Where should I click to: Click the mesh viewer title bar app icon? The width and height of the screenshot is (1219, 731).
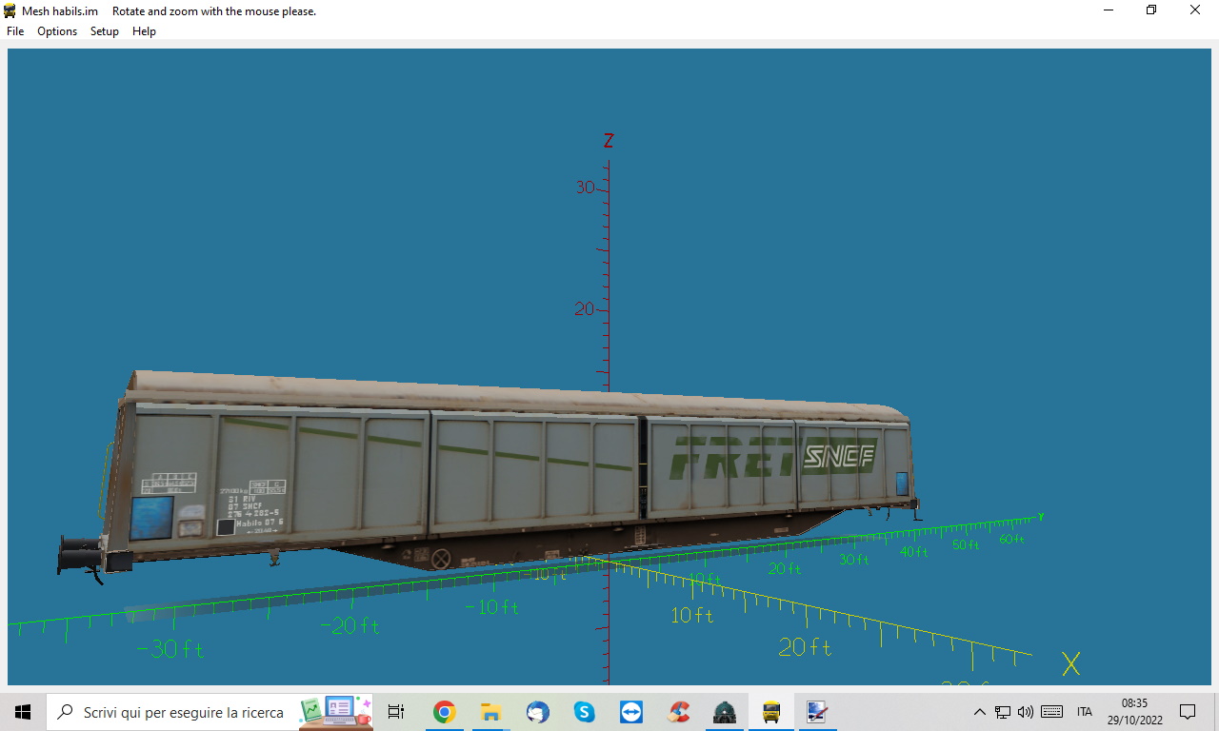[x=10, y=11]
